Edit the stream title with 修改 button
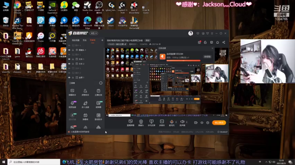The image size is (295, 165). pyautogui.click(x=147, y=40)
